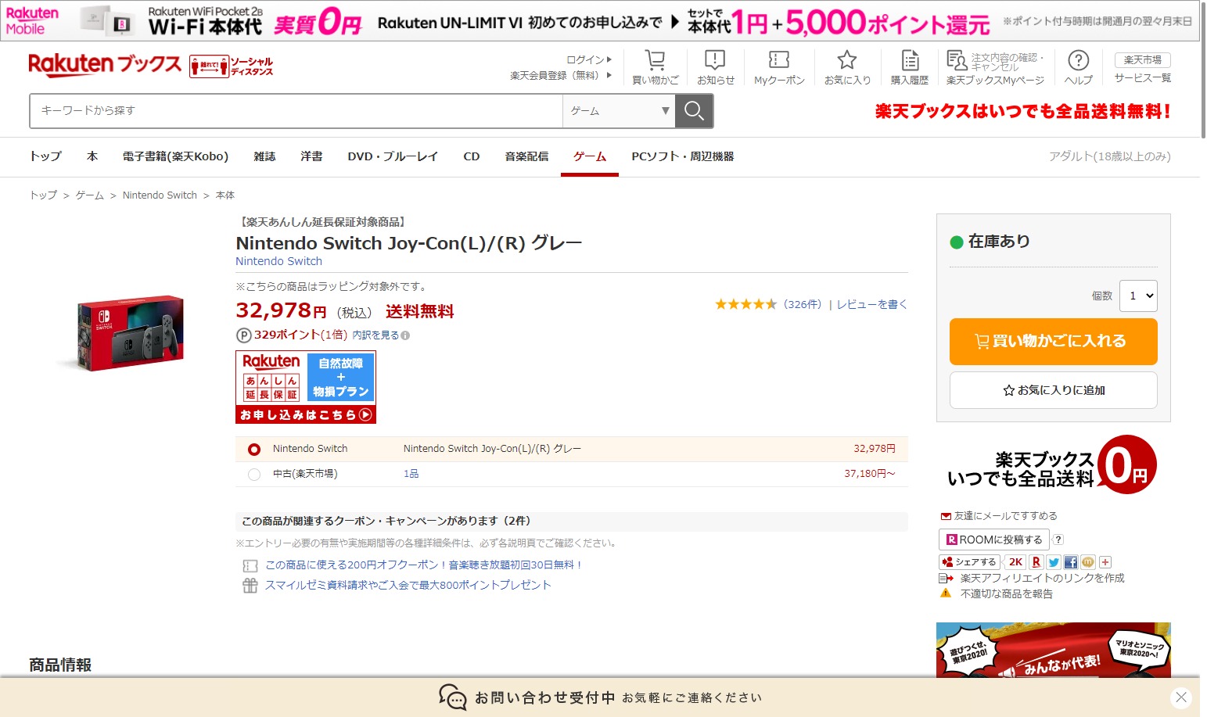Click the magnifier search button
Viewport: 1207px width, 717px height.
click(x=694, y=111)
